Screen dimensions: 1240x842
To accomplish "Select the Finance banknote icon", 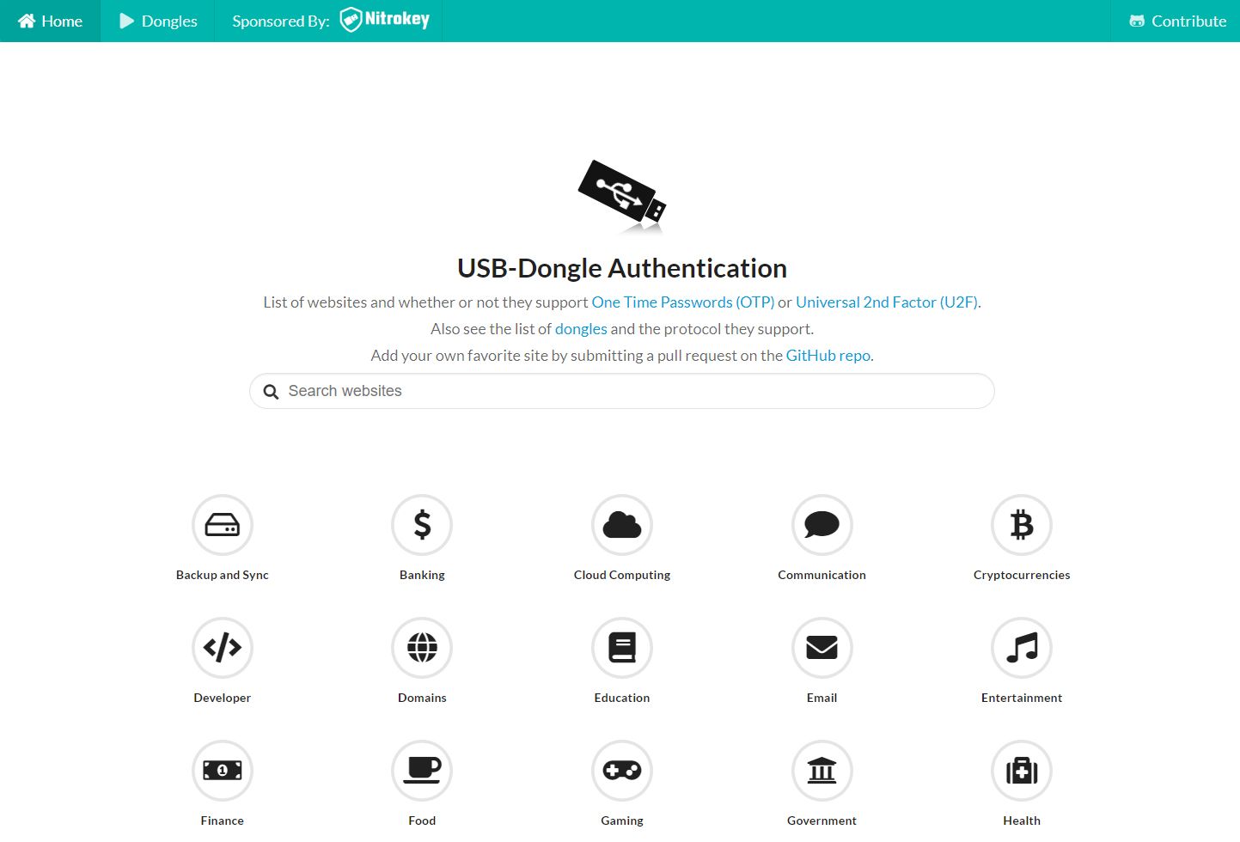I will [222, 771].
